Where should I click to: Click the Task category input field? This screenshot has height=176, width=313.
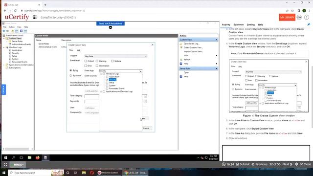(x=92, y=96)
